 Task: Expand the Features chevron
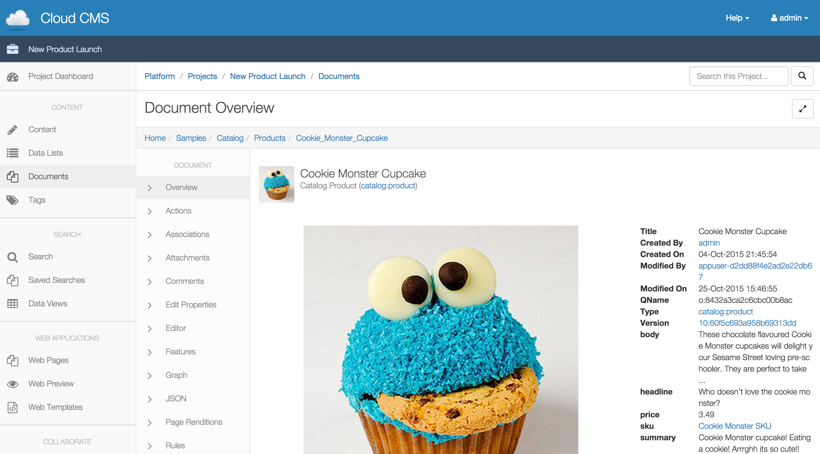(150, 352)
